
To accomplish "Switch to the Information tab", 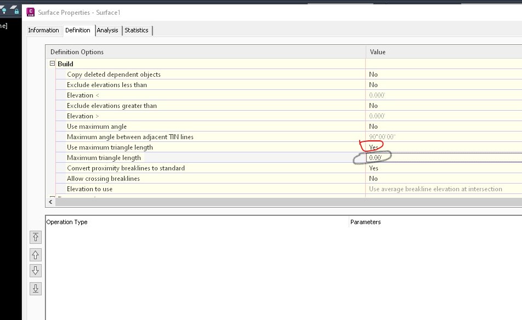I will [x=43, y=30].
